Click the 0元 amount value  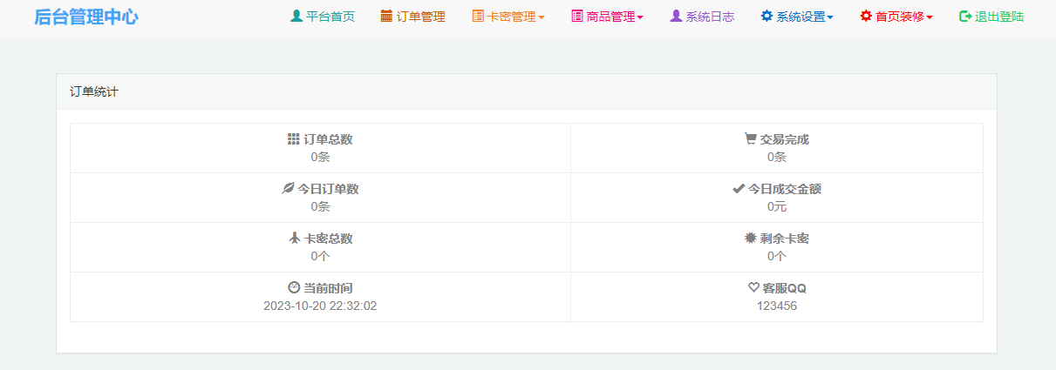click(777, 206)
